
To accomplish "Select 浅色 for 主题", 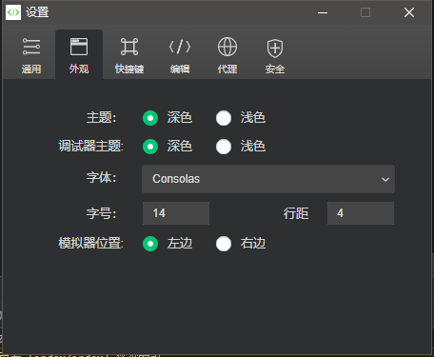I will tap(224, 118).
